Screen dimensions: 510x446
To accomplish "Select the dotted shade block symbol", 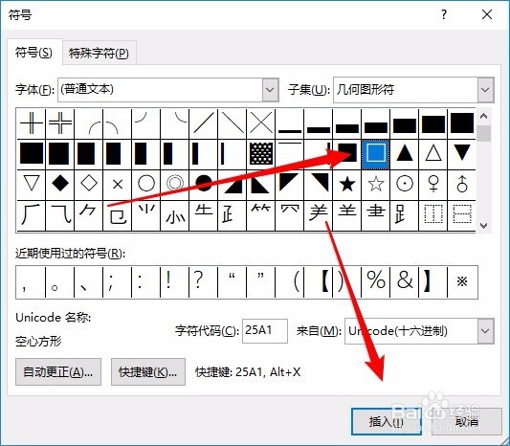I will 261,154.
